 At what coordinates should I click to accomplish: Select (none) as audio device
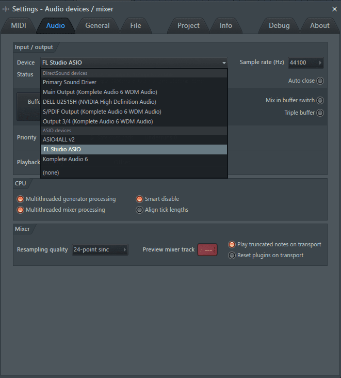(x=134, y=172)
